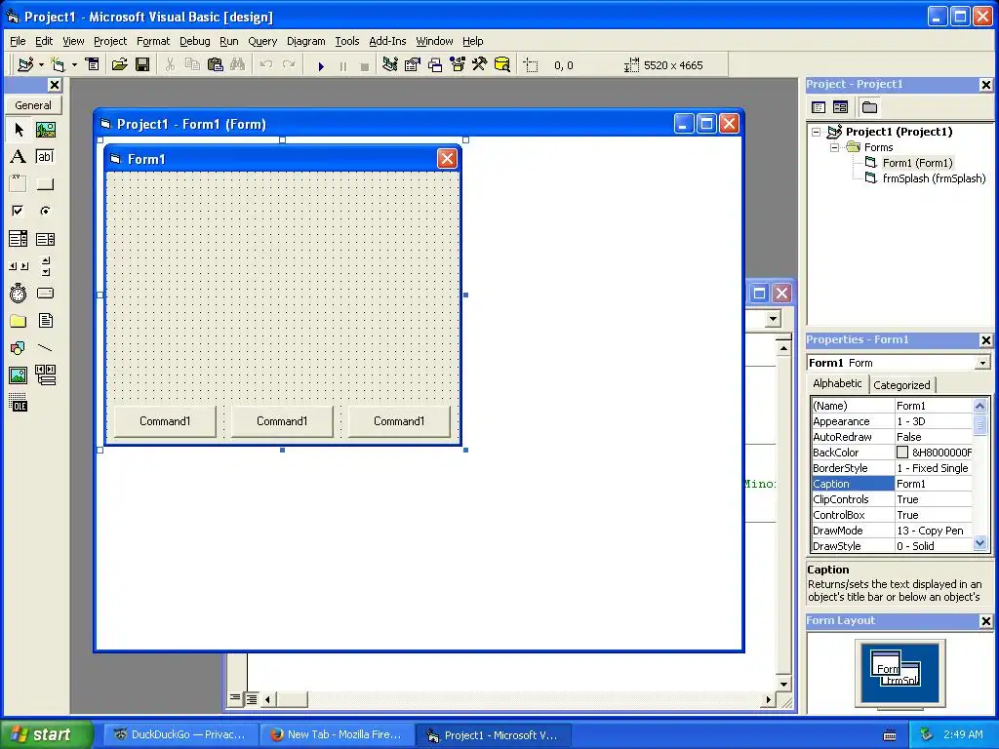Select the ListBox control tool
The height and width of the screenshot is (749, 999).
tap(45, 239)
